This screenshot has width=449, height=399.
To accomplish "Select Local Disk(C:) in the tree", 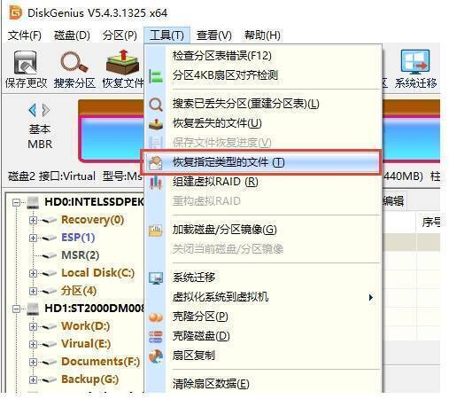I will (x=97, y=273).
